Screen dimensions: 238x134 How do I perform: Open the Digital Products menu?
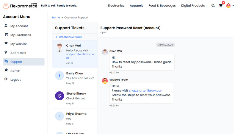point(193,6)
